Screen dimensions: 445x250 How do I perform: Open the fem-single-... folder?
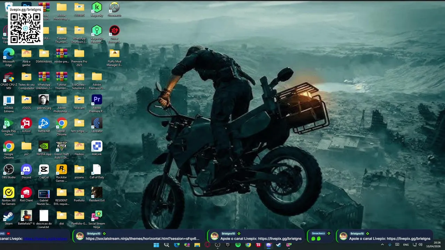click(79, 125)
